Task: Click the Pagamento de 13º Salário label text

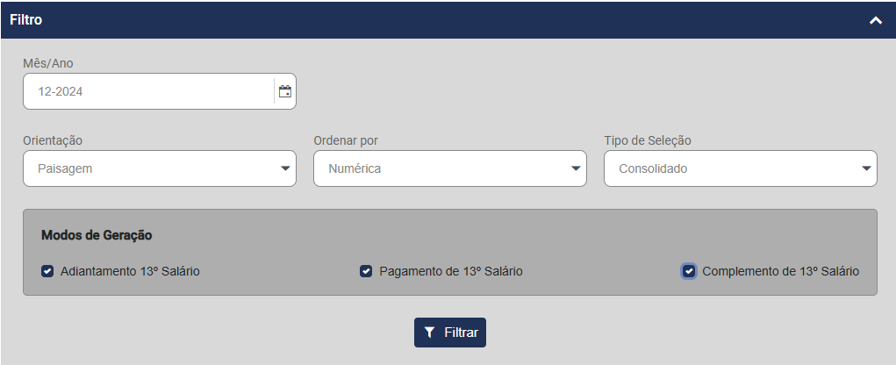Action: tap(451, 271)
